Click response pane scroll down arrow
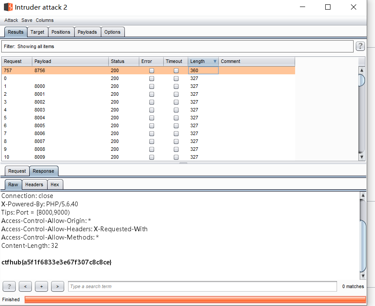 pyautogui.click(x=363, y=276)
